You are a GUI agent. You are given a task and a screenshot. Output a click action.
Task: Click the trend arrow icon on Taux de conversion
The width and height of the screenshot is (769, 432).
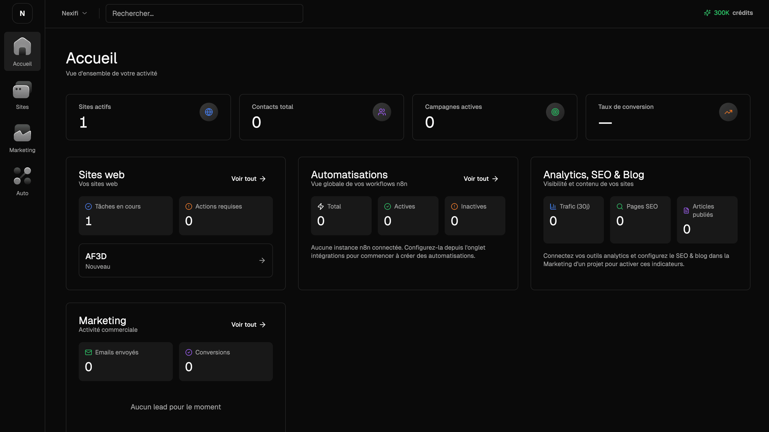coord(728,112)
